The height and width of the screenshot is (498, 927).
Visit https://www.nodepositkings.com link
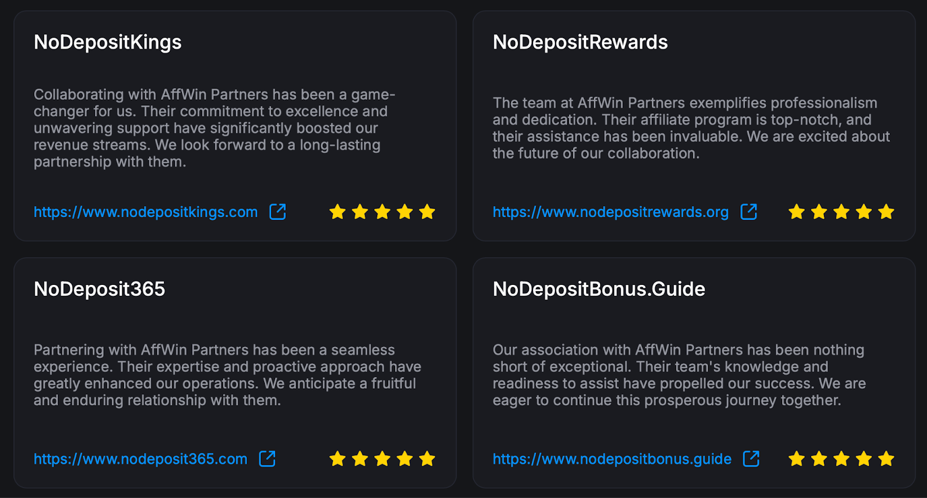[145, 212]
